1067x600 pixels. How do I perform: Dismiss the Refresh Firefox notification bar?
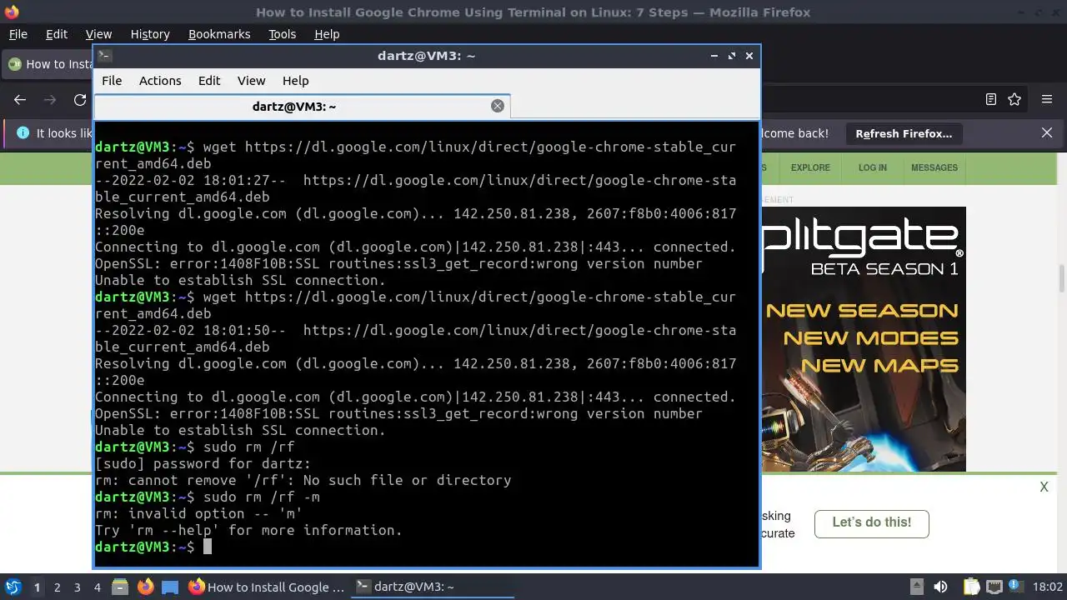[1047, 132]
